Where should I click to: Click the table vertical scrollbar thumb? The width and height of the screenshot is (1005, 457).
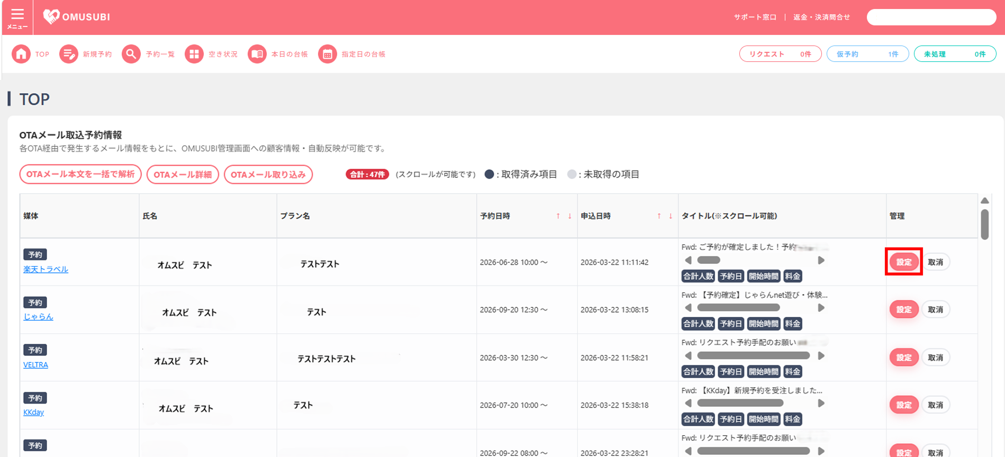[984, 225]
